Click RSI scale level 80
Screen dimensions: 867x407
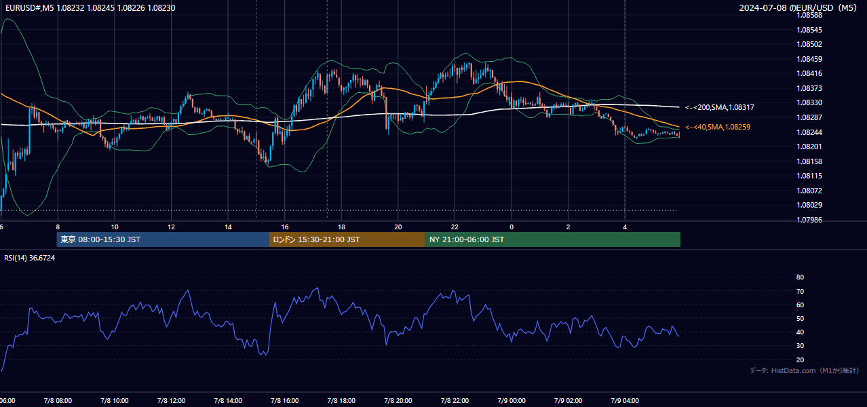tap(800, 277)
